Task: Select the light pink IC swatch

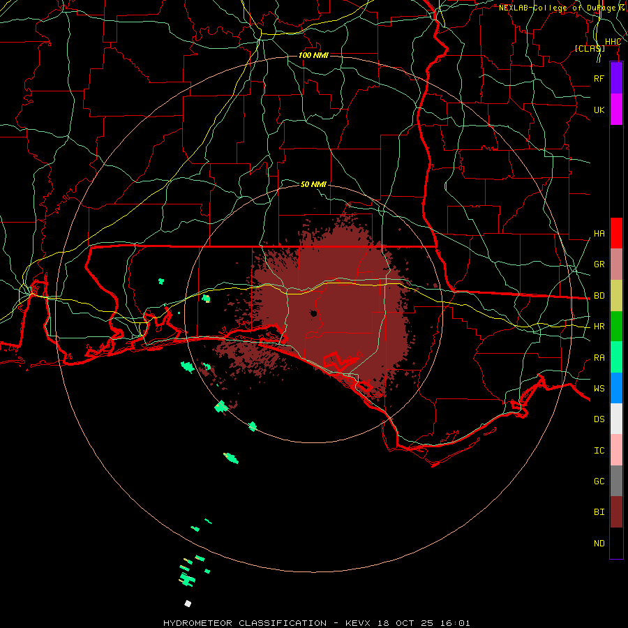Action: [x=616, y=450]
